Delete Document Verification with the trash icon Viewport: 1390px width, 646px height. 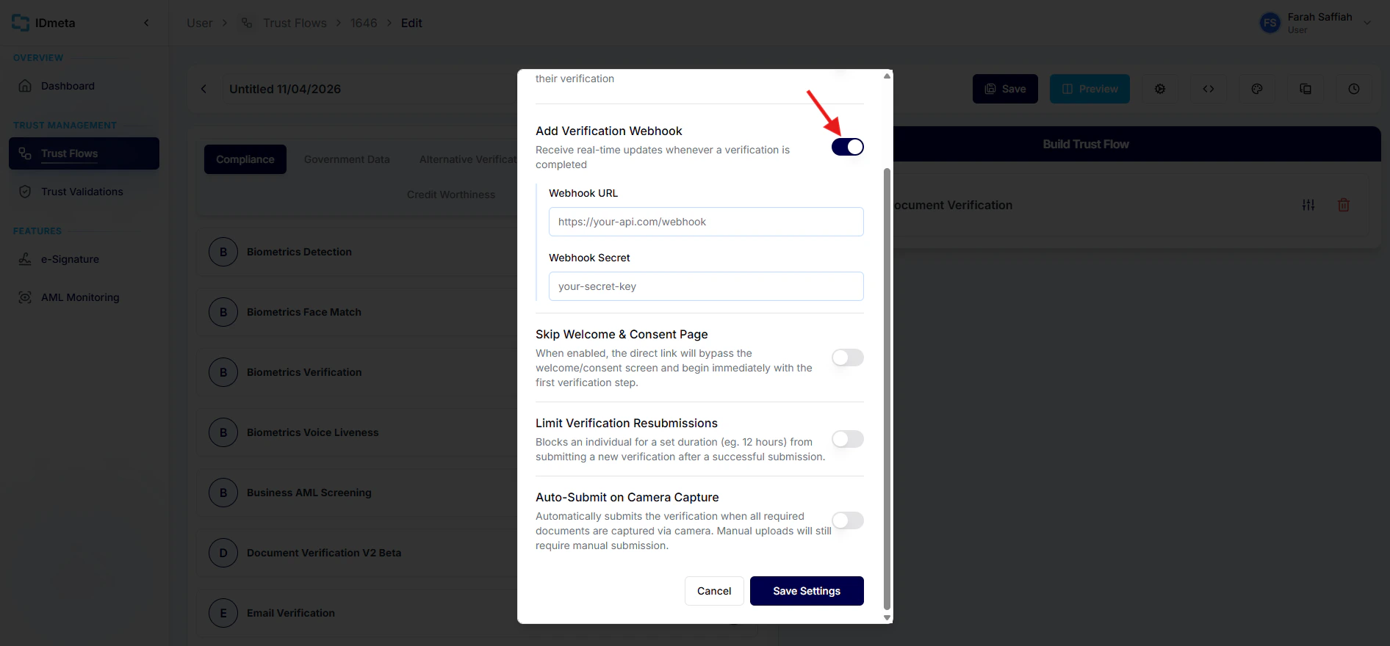(x=1344, y=205)
